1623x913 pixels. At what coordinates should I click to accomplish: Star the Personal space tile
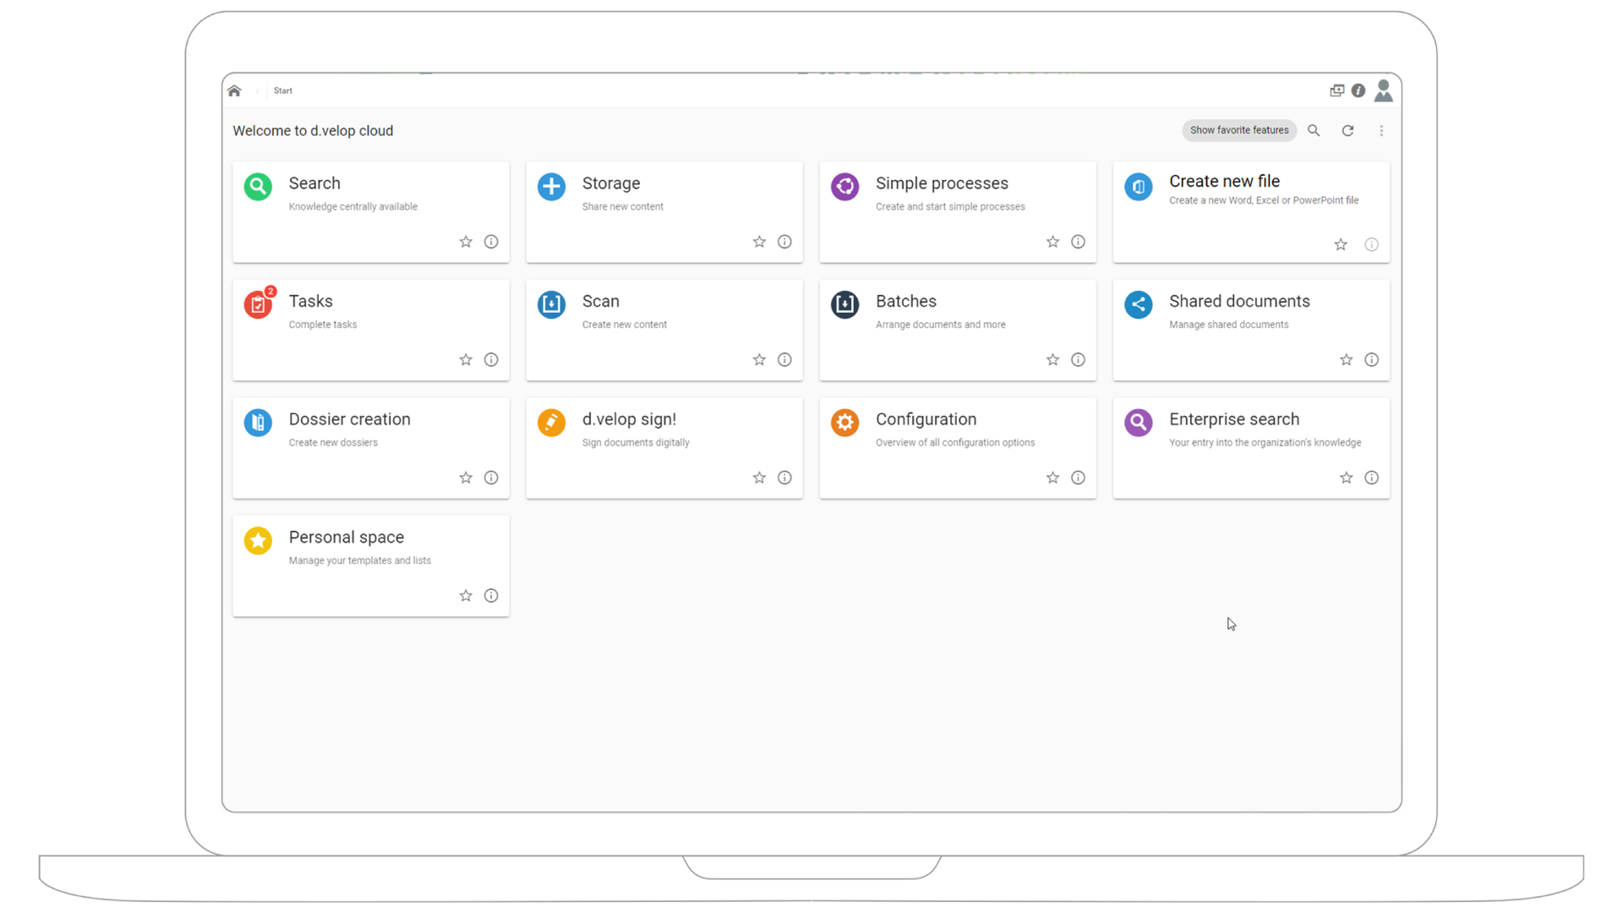pos(466,595)
